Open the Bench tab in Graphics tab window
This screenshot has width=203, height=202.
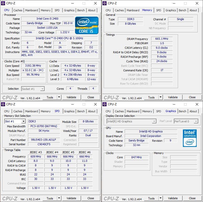click(x=182, y=111)
